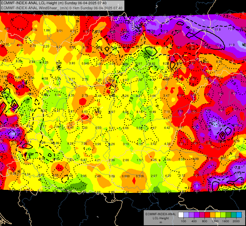Click the wind shear value 0.660
The width and height of the screenshot is (246, 226).
126,176
